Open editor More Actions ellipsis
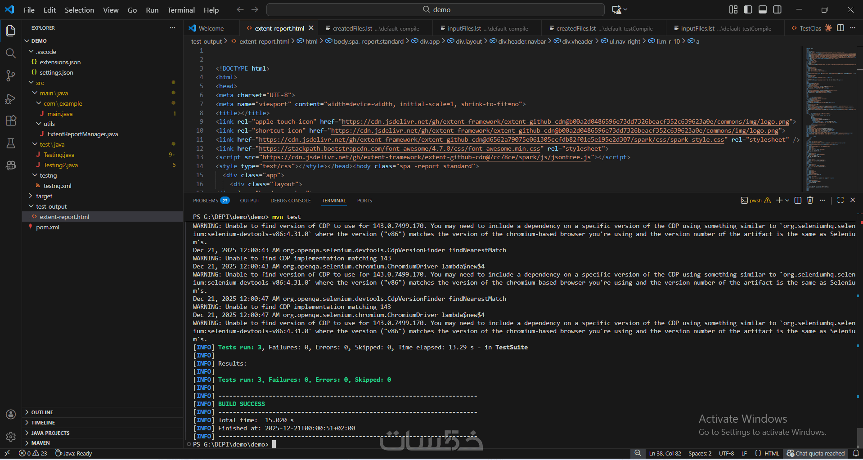 point(853,28)
